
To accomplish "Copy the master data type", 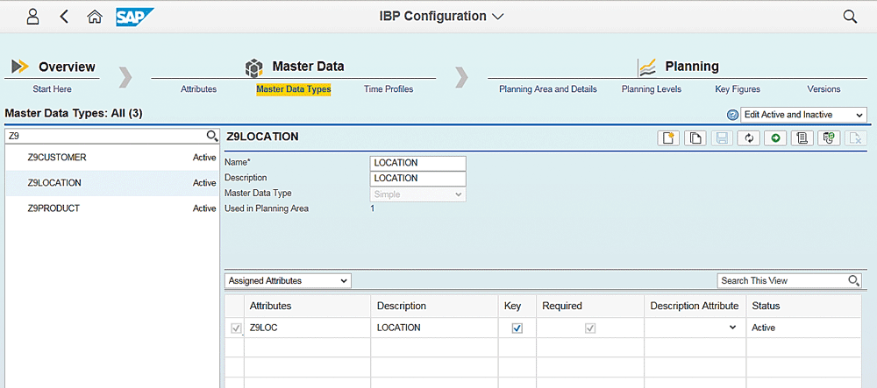I will coord(695,138).
